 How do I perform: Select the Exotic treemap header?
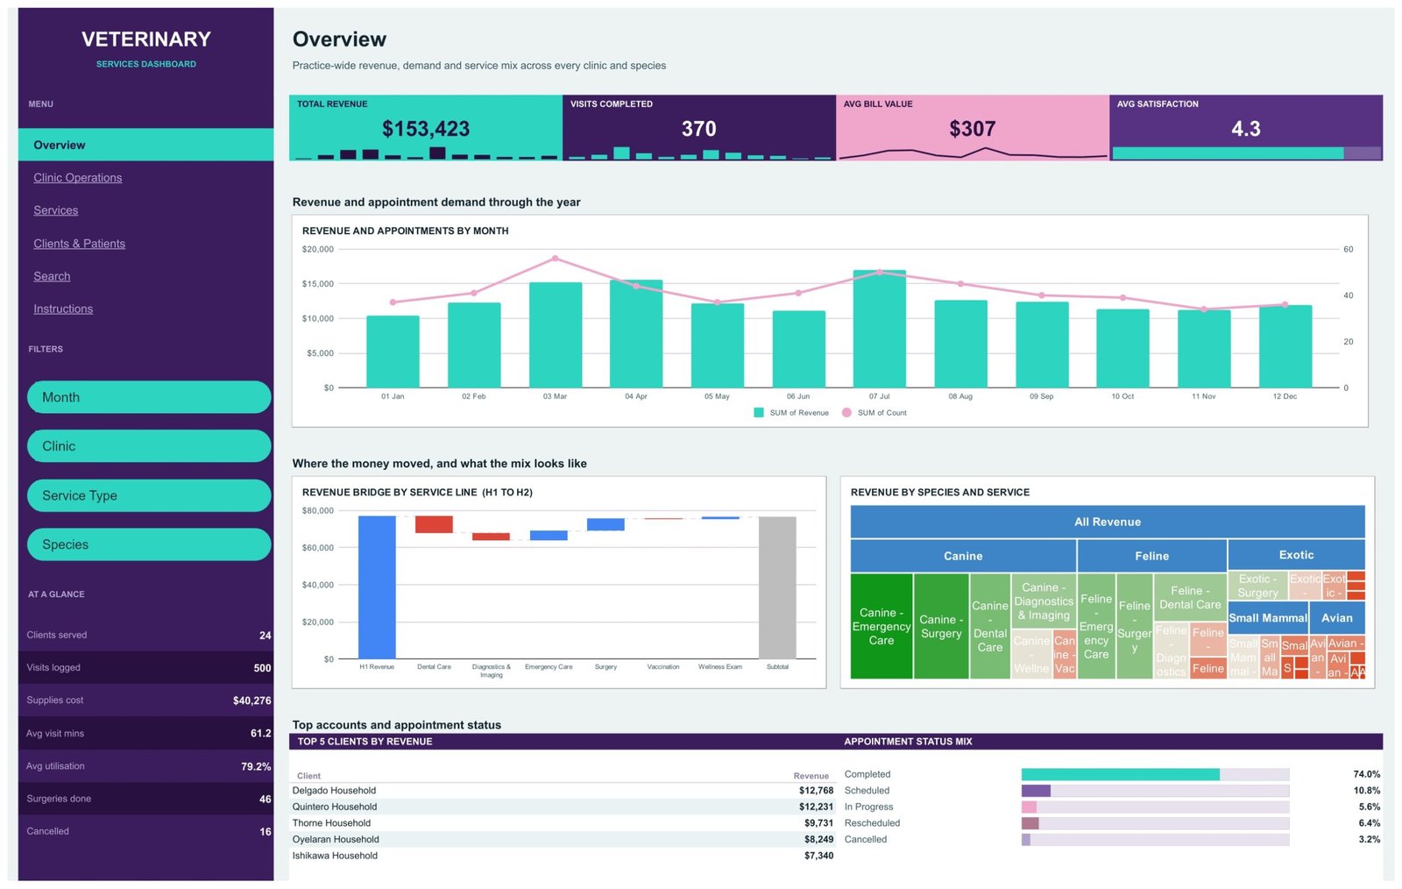click(x=1297, y=555)
